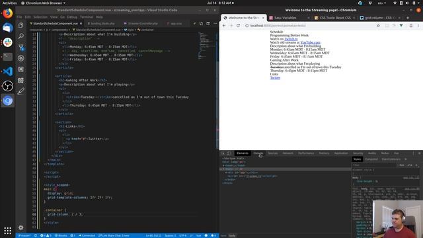Click the split editor icon in VS Code
The image size is (423, 238).
point(208,24)
